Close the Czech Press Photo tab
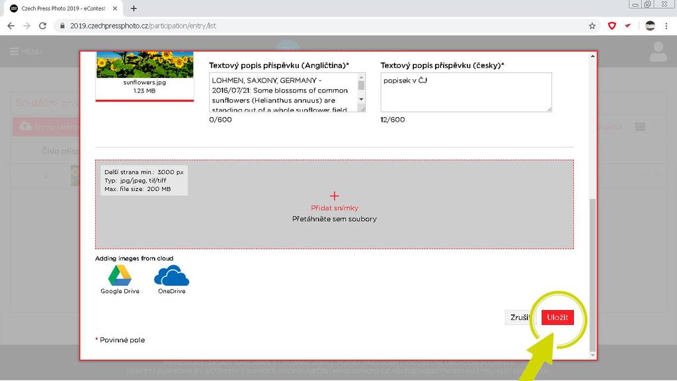This screenshot has width=677, height=381. 115,8
